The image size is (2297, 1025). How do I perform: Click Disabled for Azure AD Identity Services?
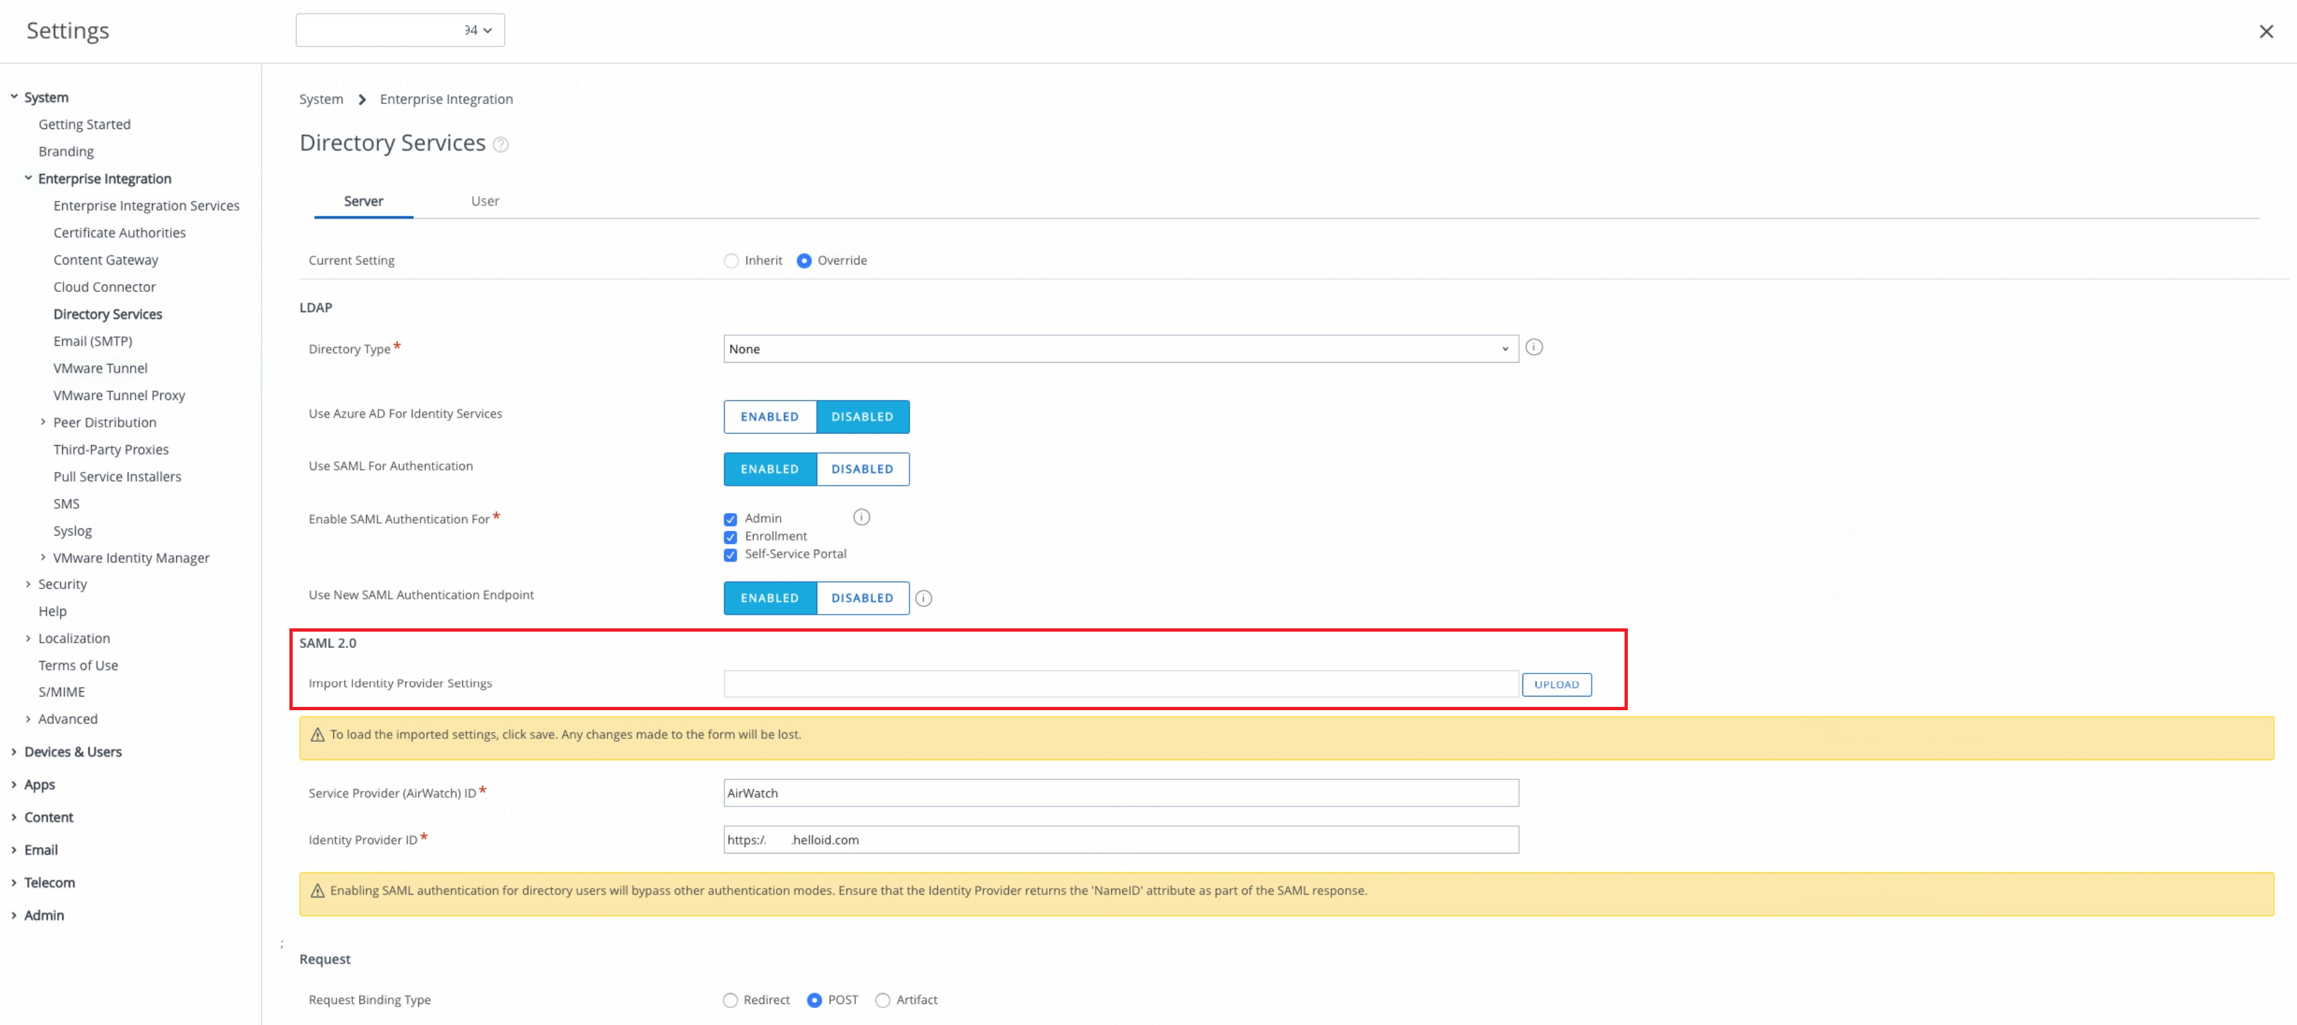(862, 417)
